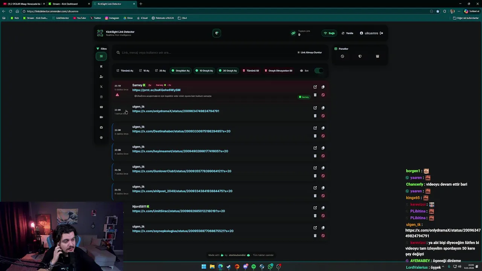Copy the zeynepkologluu status link

click(323, 228)
